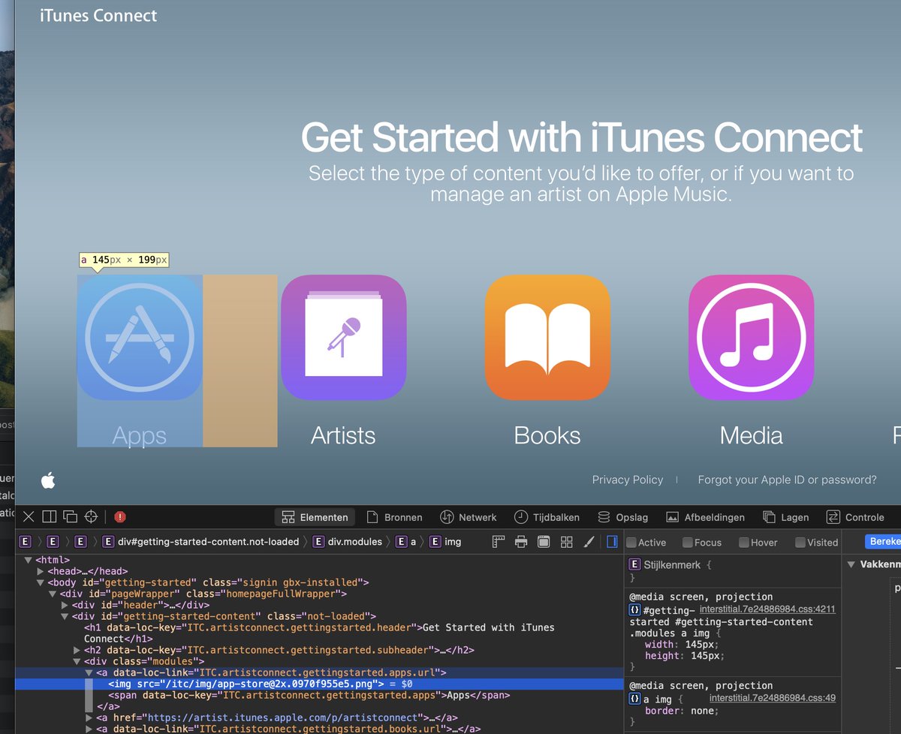This screenshot has width=901, height=734.
Task: Click the curly-braces icon of 'a img' rule
Action: pos(634,699)
